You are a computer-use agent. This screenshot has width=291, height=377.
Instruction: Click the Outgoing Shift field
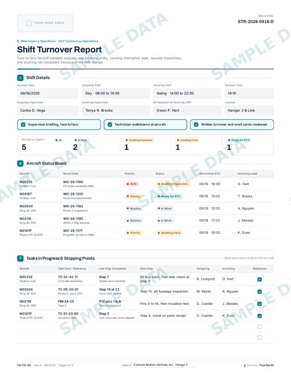(116, 93)
